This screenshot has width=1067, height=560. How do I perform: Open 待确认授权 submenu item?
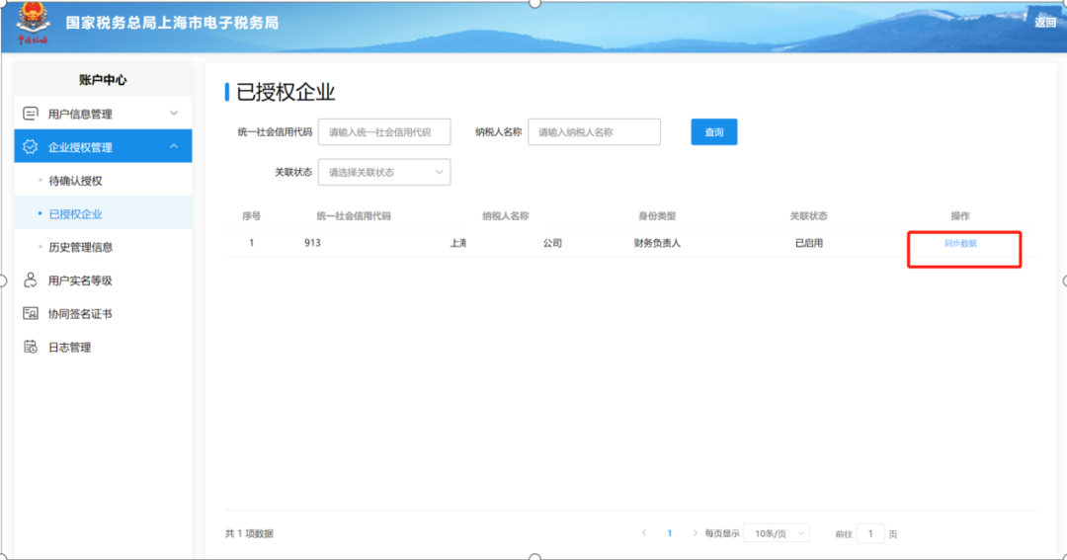pyautogui.click(x=75, y=181)
